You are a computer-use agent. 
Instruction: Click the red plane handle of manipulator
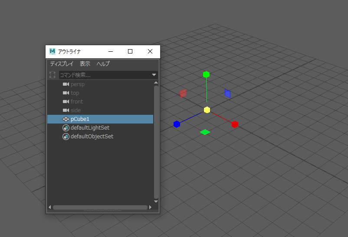pos(183,93)
